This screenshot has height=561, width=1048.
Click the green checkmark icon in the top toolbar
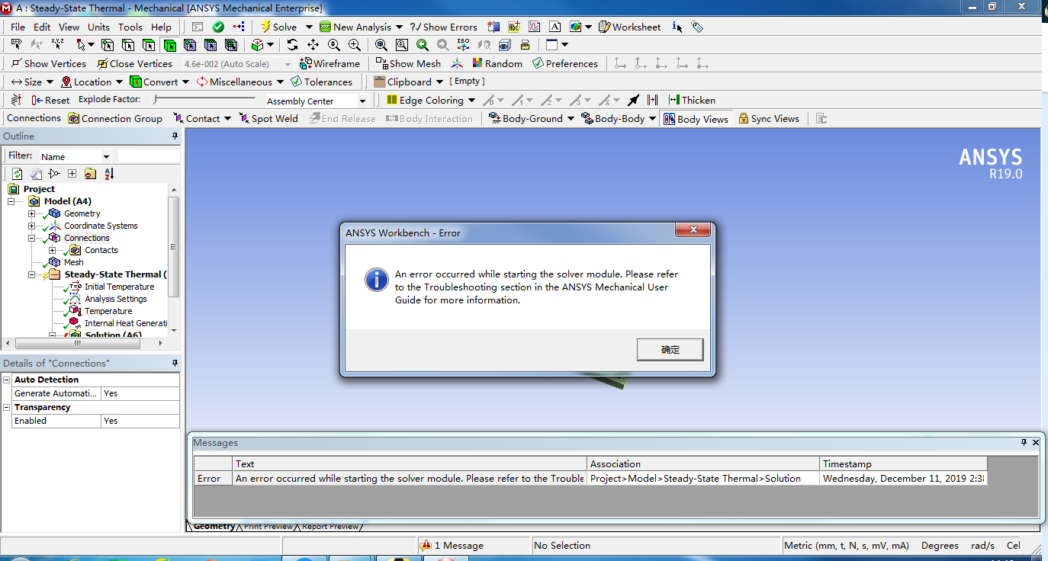point(218,27)
